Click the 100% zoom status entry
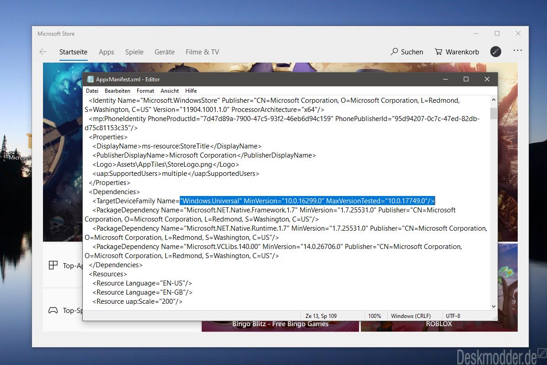The image size is (547, 365). pos(375,316)
